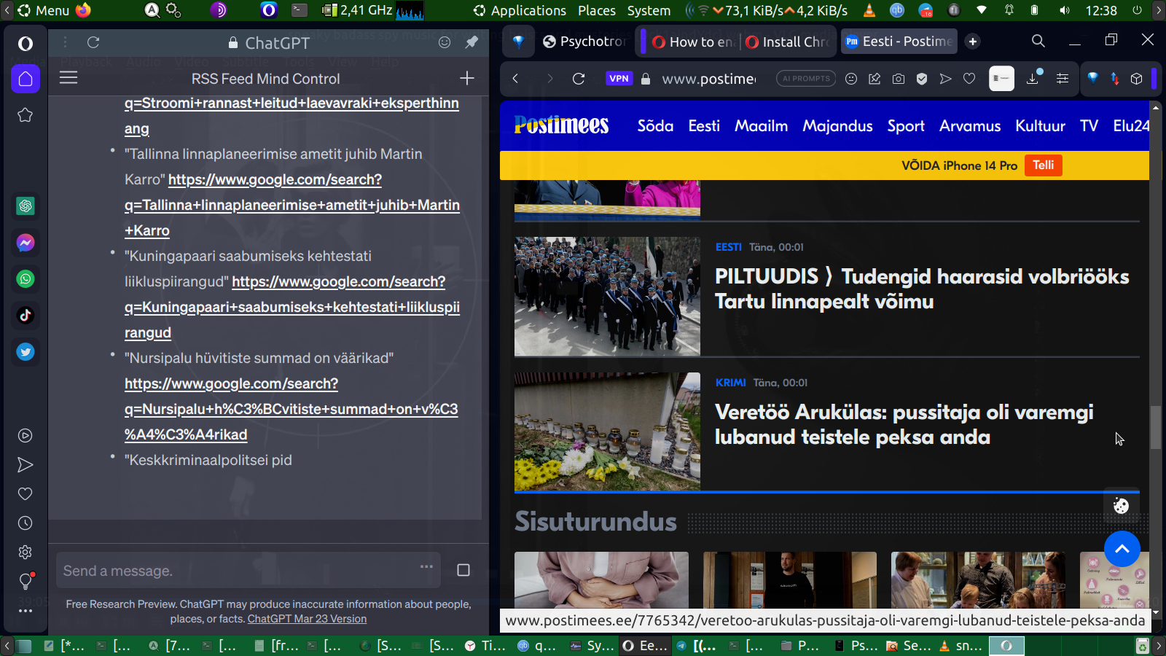The width and height of the screenshot is (1166, 656).
Task: Switch to the How to en... tab
Action: (692, 42)
